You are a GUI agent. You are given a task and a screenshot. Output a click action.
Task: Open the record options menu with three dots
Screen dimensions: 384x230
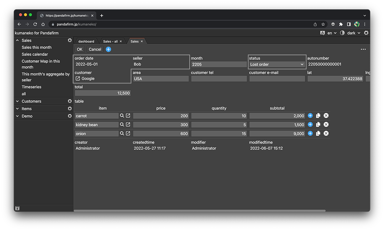pyautogui.click(x=363, y=49)
